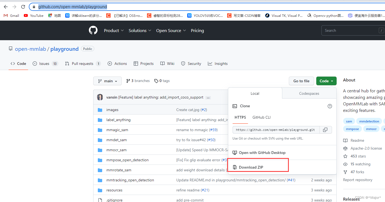This screenshot has height=202, width=385.
Task: Open the Product dropdown menu
Action: (114, 31)
